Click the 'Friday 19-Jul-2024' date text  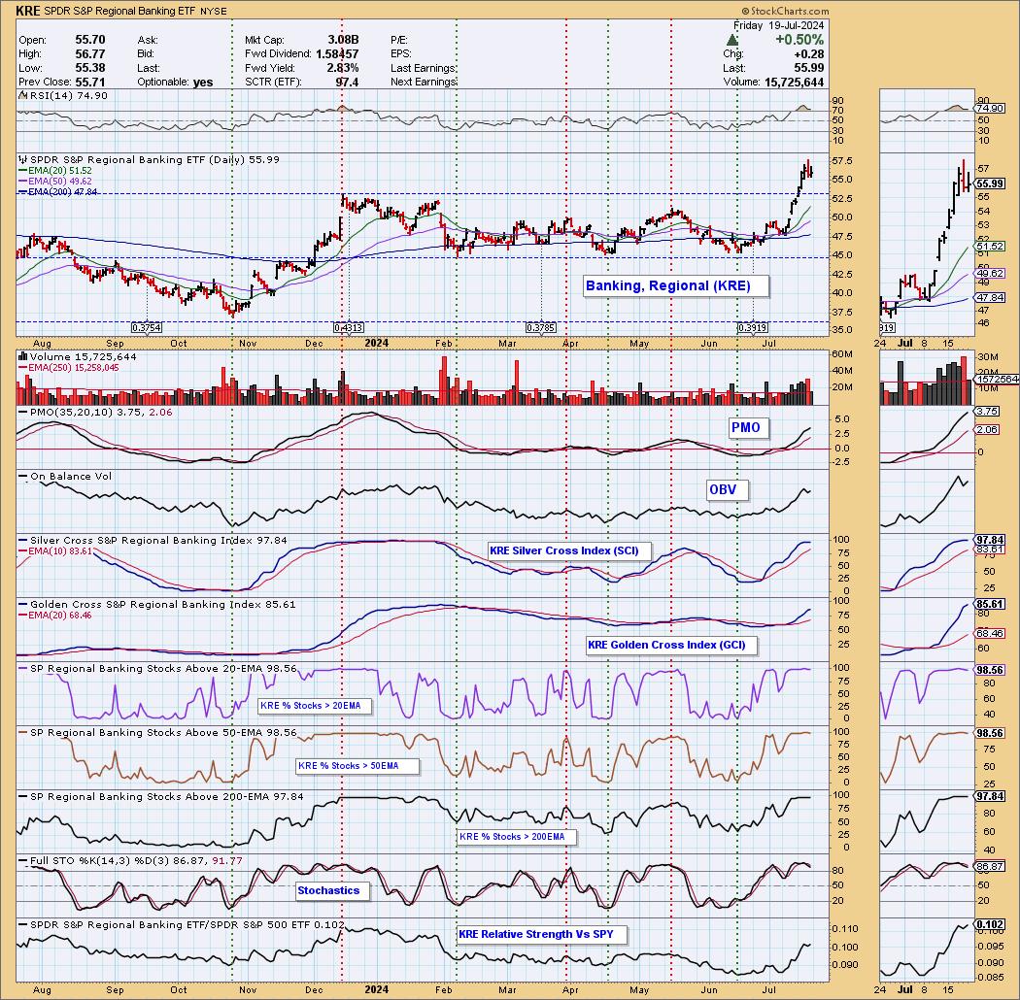point(779,25)
